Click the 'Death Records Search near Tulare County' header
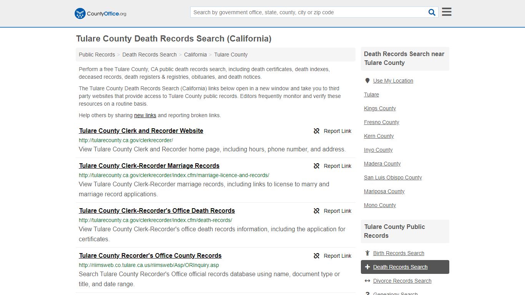This screenshot has height=295, width=525. 405,58
